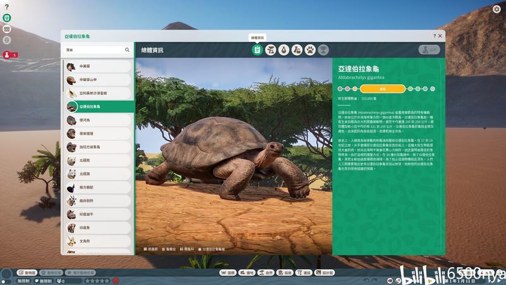Click the zoo star rating display

point(97,281)
